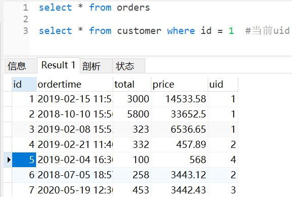Screen dimensions: 292x197
Task: Click the green value 1 in line 3
Action: point(231,31)
